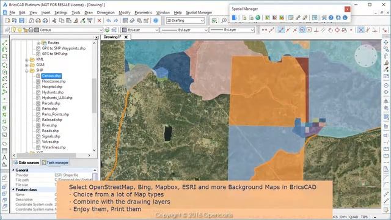Click the Spatial Manager options tools icon
Viewport: 391px width, 220px height.
pyautogui.click(x=324, y=18)
